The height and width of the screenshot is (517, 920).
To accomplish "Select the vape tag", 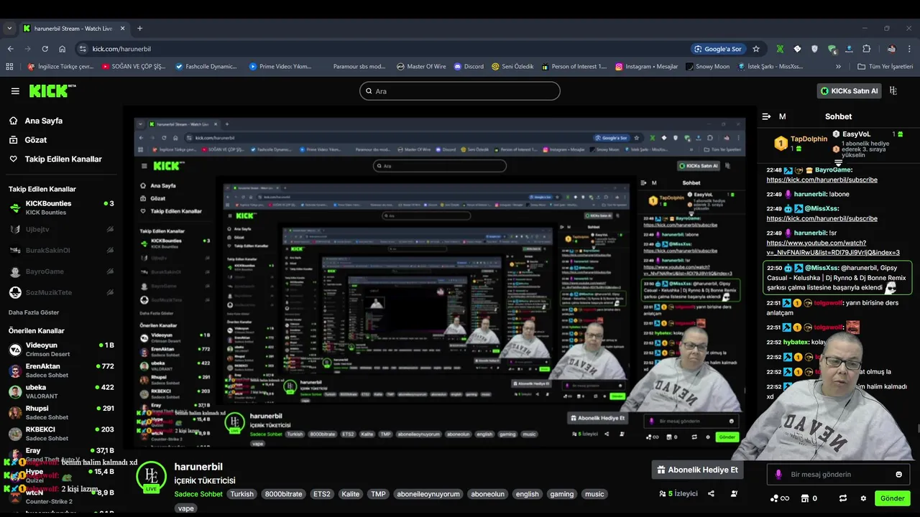I will pos(186,508).
